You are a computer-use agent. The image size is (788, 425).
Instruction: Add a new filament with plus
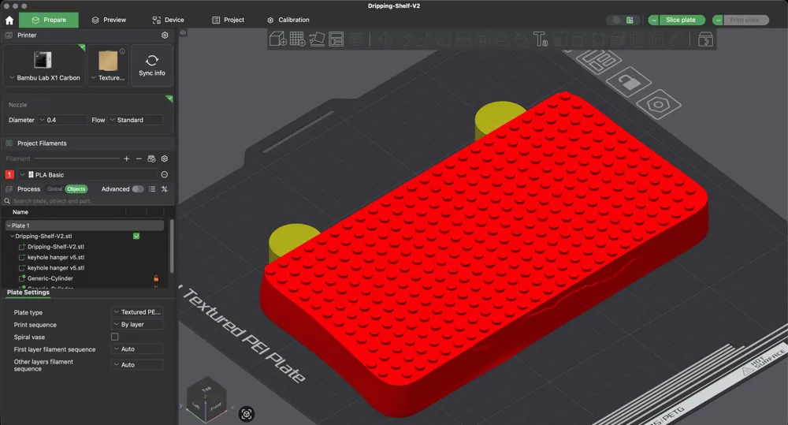point(126,159)
